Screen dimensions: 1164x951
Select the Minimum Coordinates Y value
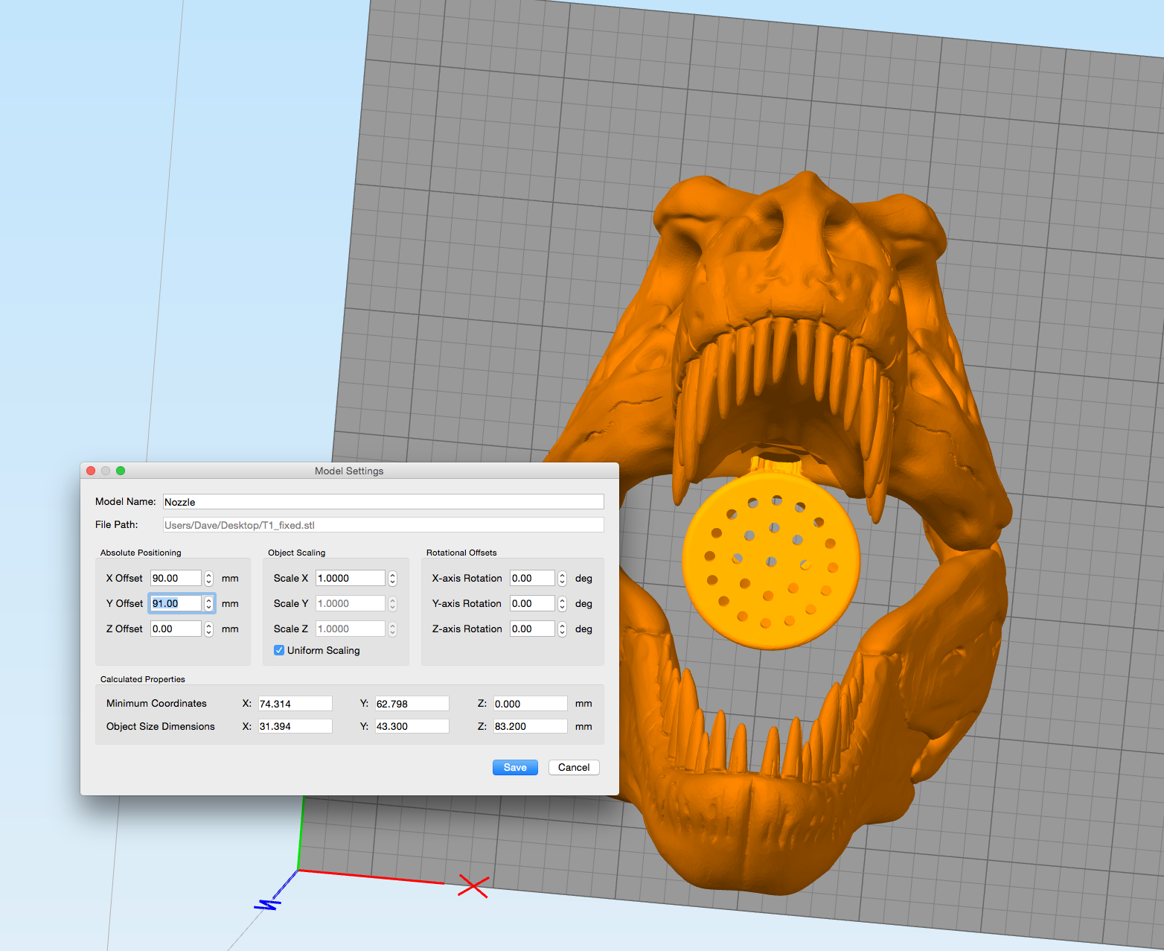click(412, 704)
